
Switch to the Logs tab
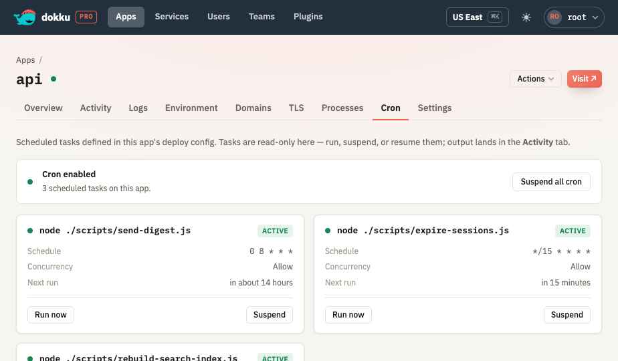click(x=138, y=108)
